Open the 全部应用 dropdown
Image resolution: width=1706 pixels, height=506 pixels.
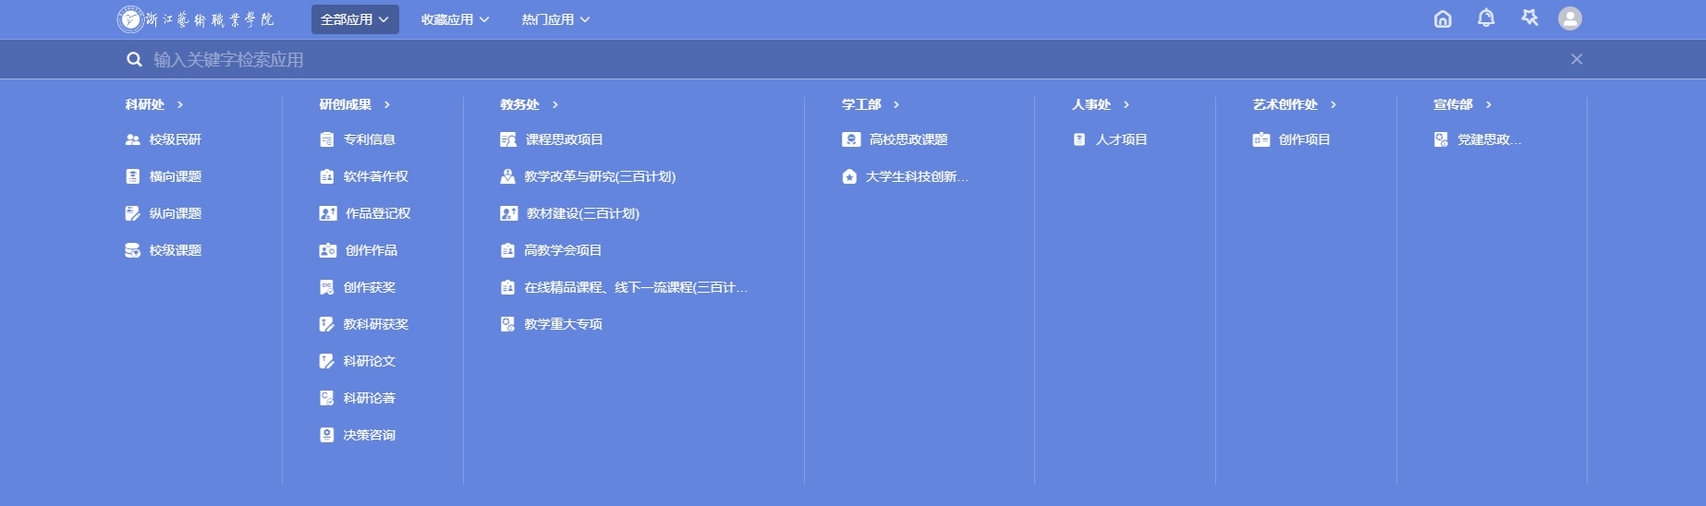[355, 19]
